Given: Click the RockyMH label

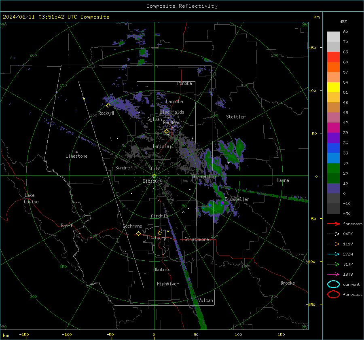Looking at the screenshot, I should tap(107, 113).
